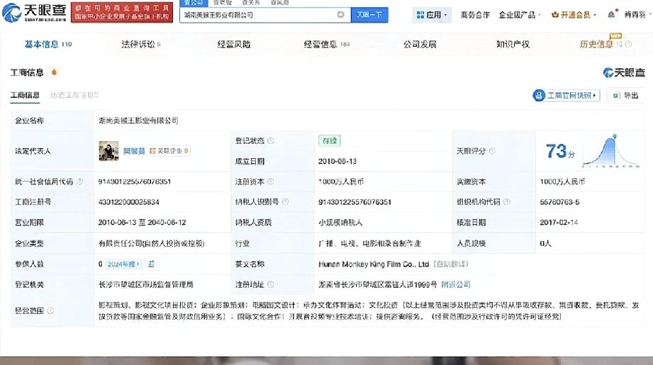Click the help icon next to 组织机构代码
Screen dimensions: 653x365
[x=506, y=202]
